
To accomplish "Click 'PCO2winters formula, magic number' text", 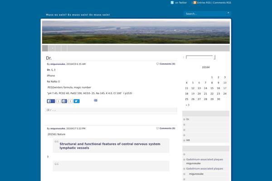I will tap(69, 87).
